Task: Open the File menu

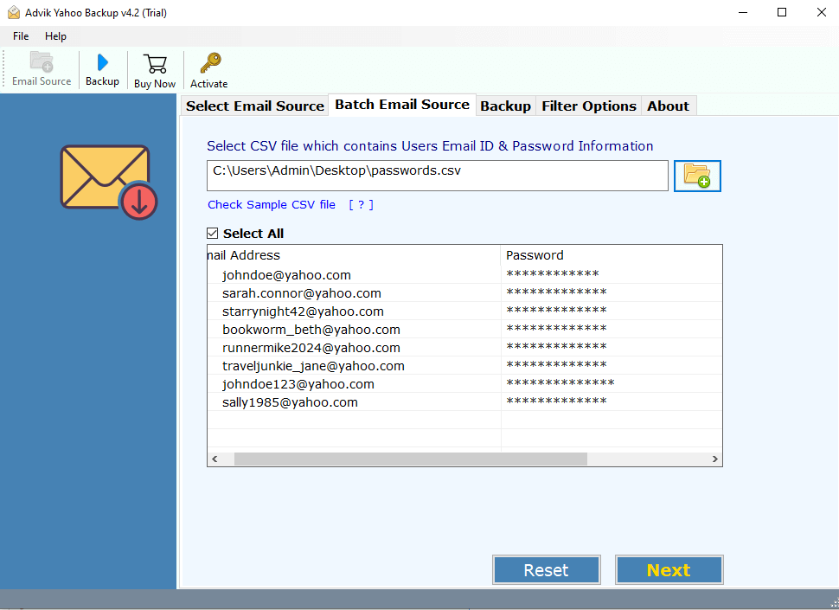Action: coord(21,35)
